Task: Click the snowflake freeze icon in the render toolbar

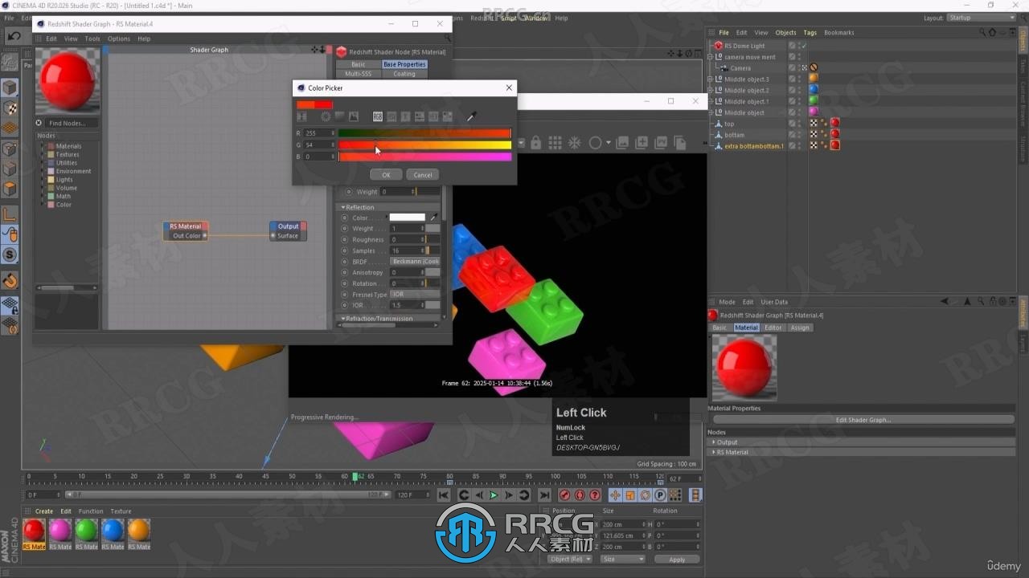Action: pos(575,143)
